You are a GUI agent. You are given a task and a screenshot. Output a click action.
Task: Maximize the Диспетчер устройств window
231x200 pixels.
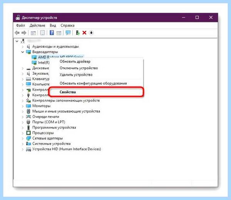[197, 17]
